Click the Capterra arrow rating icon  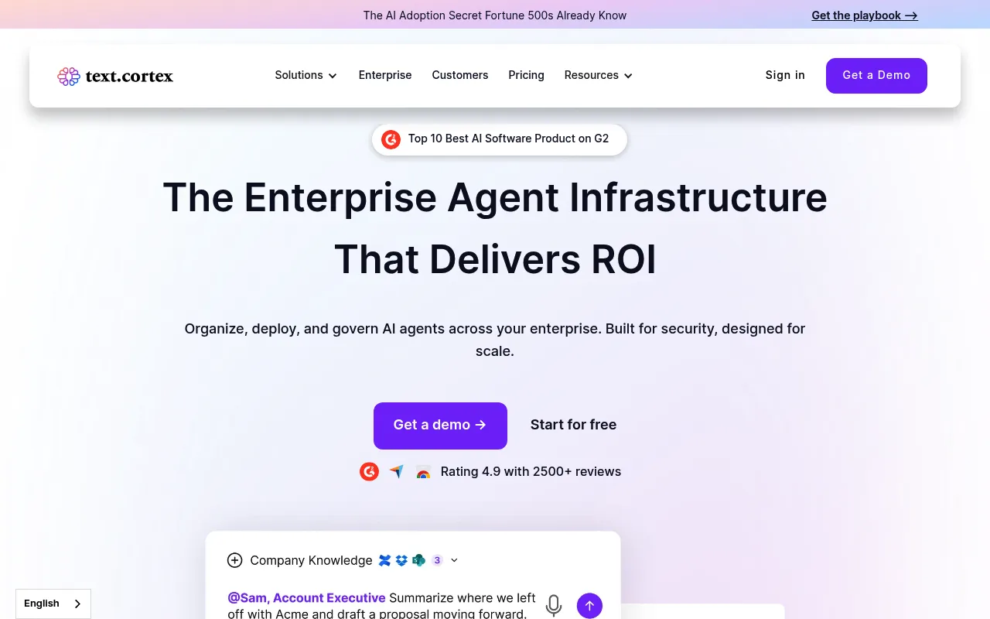397,471
